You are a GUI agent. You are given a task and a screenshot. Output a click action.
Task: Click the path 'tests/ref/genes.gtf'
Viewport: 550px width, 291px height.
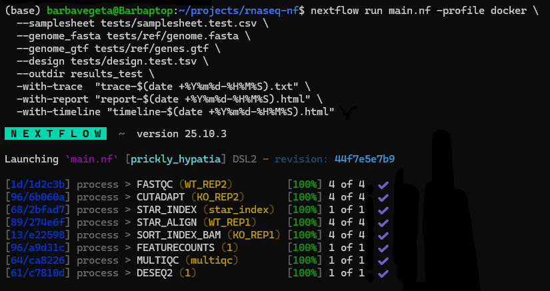click(152, 49)
